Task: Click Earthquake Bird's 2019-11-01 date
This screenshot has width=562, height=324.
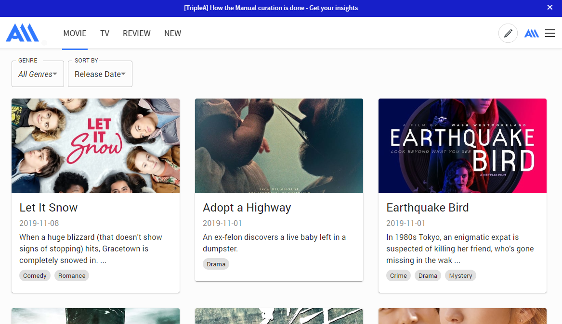Action: tap(406, 223)
